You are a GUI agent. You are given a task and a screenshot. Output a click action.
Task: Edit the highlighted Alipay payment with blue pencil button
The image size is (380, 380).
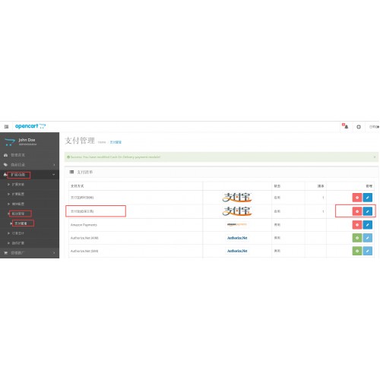(368, 211)
